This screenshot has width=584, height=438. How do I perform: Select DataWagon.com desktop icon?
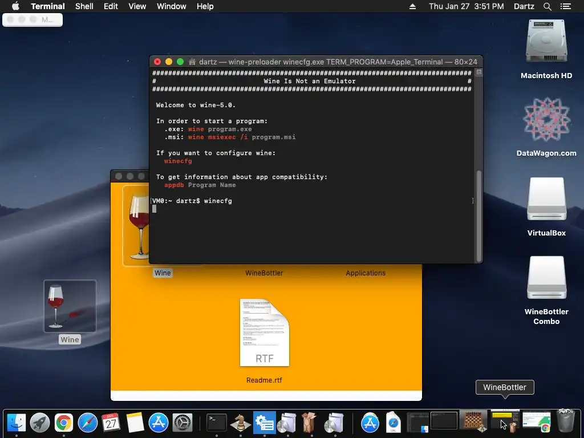pos(546,120)
